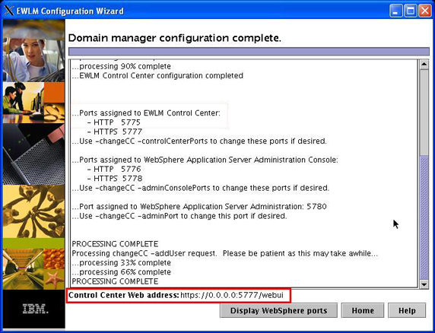Click the scrollbar down arrow
This screenshot has height=333, width=435.
point(424,284)
